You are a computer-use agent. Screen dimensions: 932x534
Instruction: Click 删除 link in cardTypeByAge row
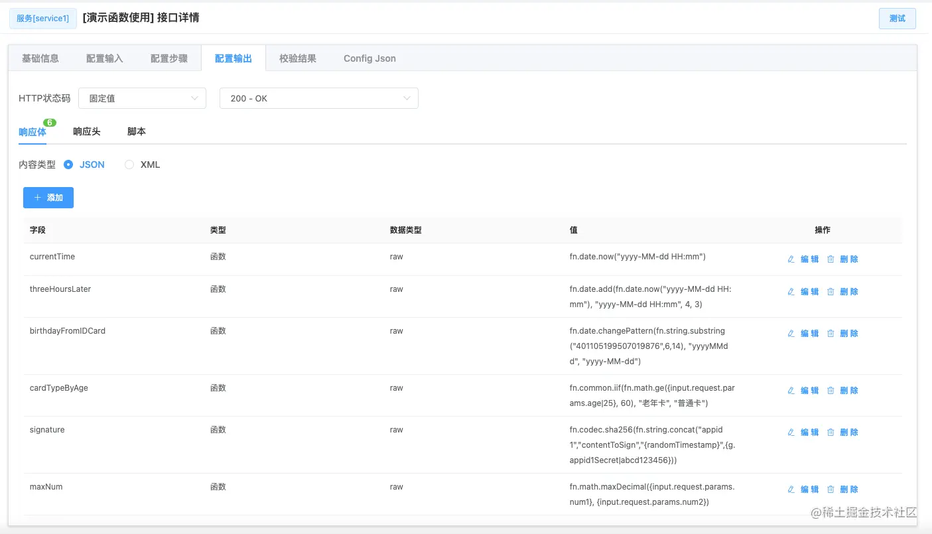(x=849, y=391)
